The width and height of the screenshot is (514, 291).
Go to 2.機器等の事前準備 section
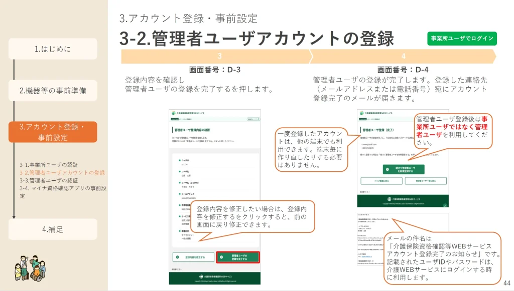(x=53, y=91)
